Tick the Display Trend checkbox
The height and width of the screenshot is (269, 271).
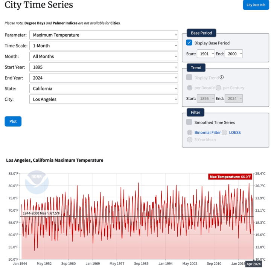[189, 78]
